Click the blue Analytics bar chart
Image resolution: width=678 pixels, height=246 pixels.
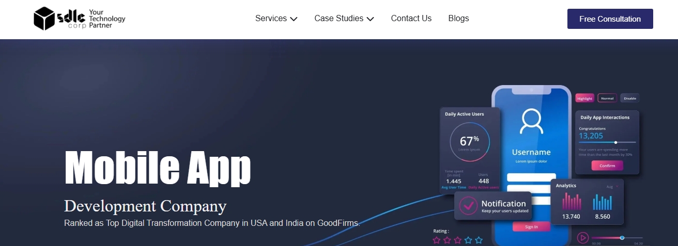[x=602, y=202]
